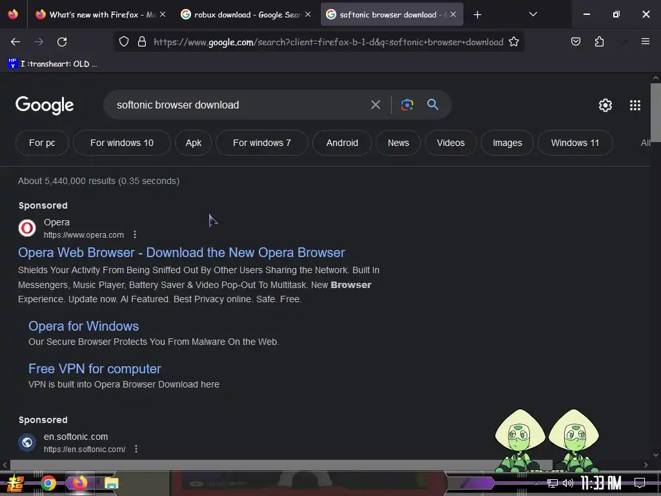Apply the Android filter chip
This screenshot has height=496, width=661.
pyautogui.click(x=342, y=143)
